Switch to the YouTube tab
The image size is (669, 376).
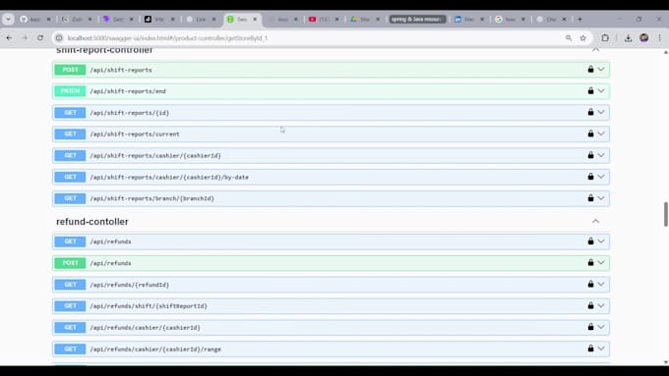coord(323,20)
